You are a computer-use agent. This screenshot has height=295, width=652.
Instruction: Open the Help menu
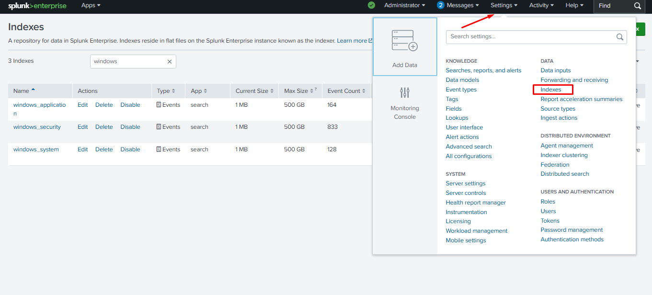tap(574, 5)
